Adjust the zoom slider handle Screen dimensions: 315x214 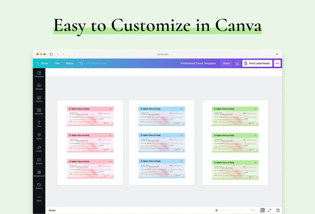click(216, 210)
